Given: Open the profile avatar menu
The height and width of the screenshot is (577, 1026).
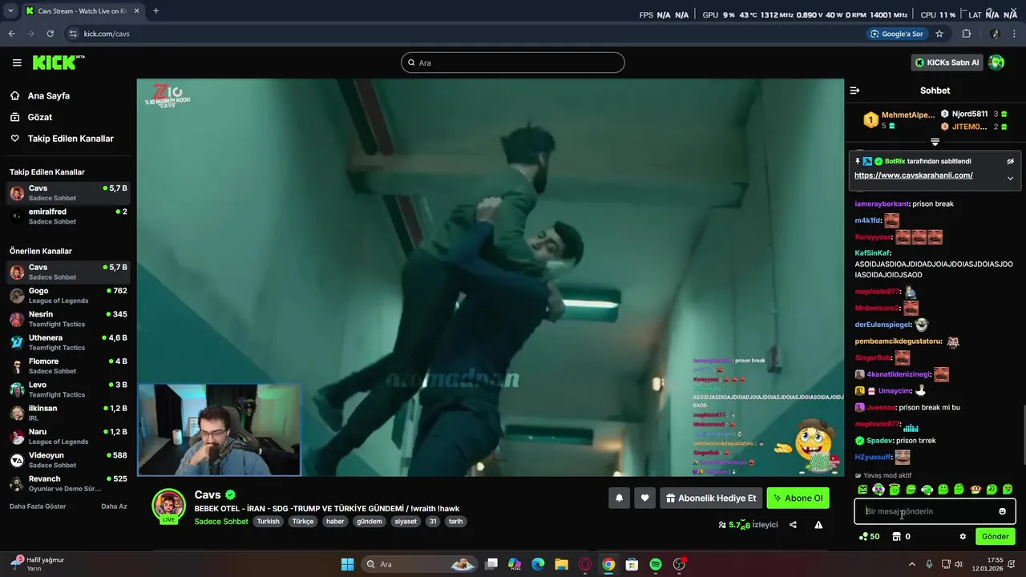Looking at the screenshot, I should point(996,63).
